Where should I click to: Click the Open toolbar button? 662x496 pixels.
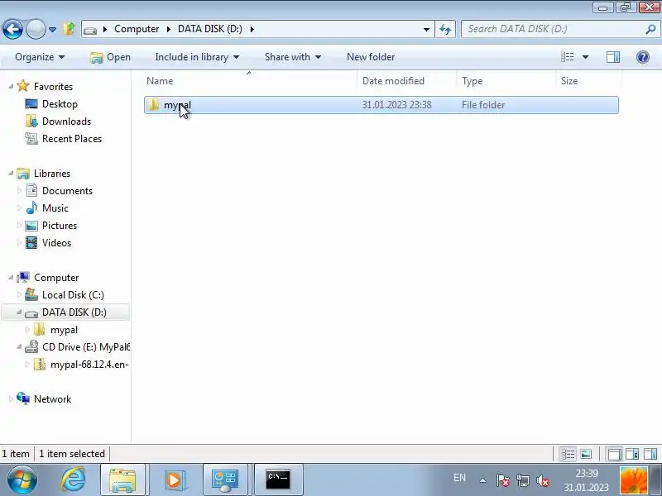(111, 57)
